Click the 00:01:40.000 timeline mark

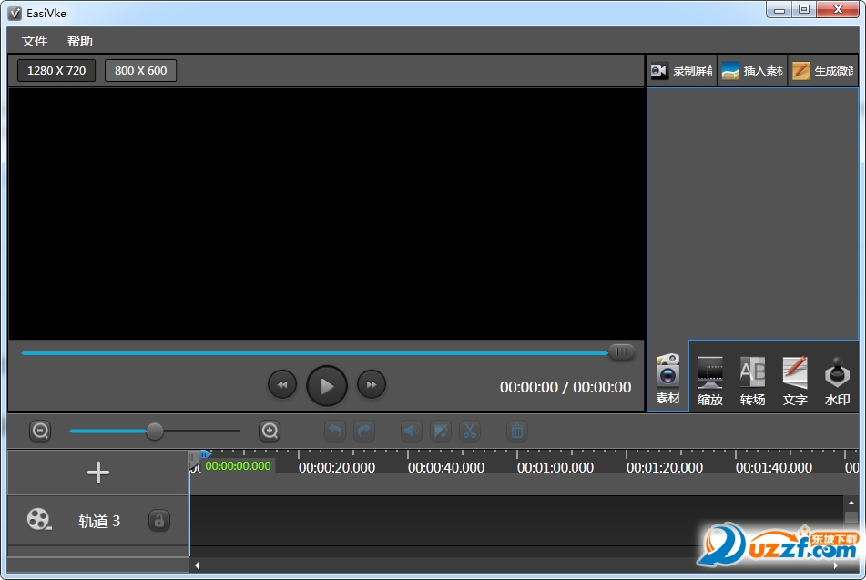tap(774, 468)
